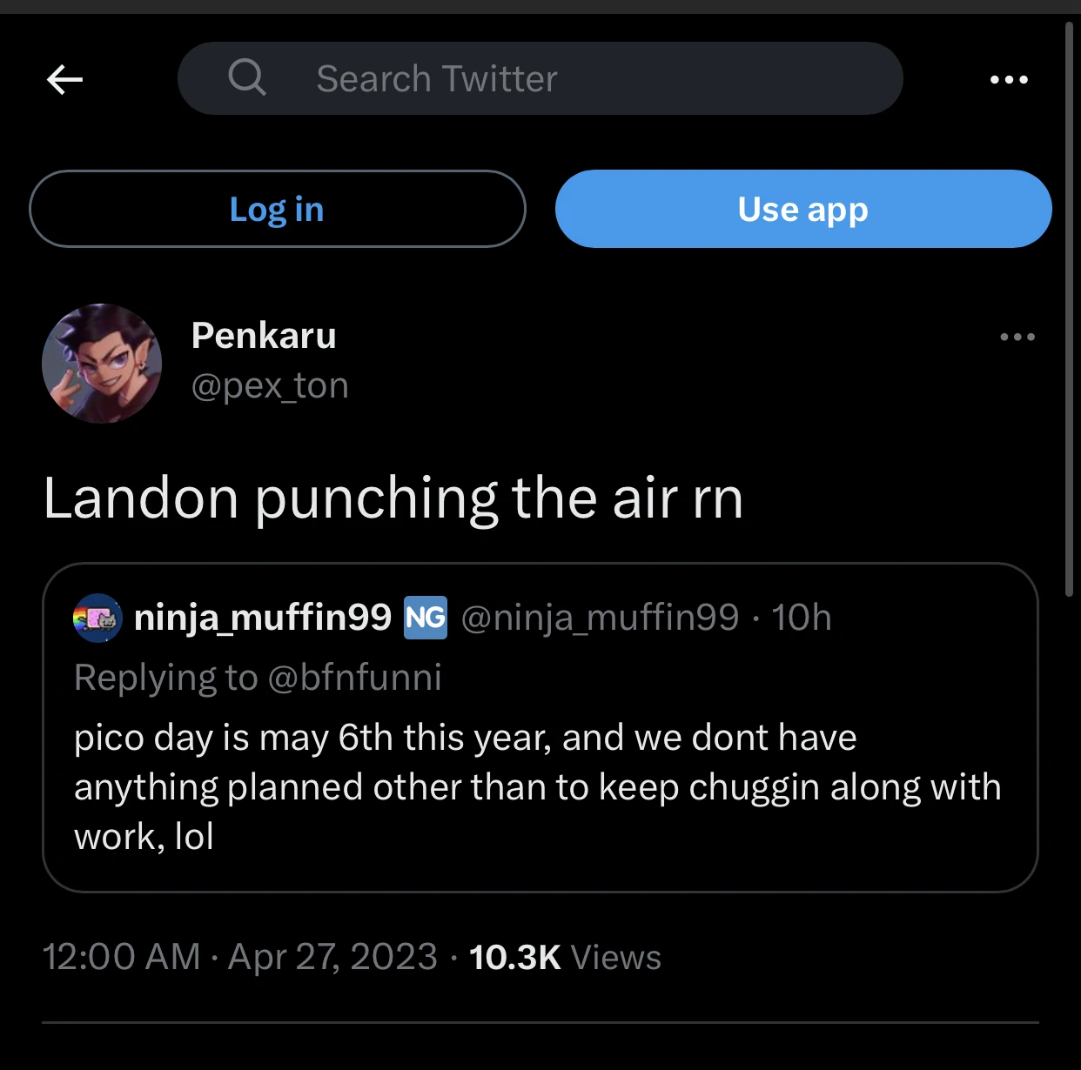Click the back arrow to go back
The width and height of the screenshot is (1081, 1070).
pos(64,79)
